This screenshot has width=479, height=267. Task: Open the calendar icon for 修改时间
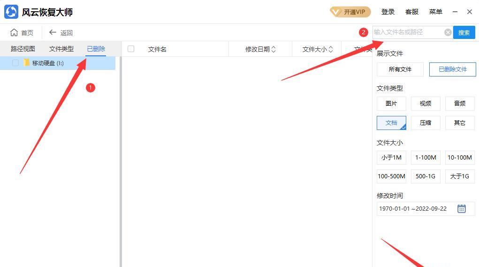pos(461,209)
